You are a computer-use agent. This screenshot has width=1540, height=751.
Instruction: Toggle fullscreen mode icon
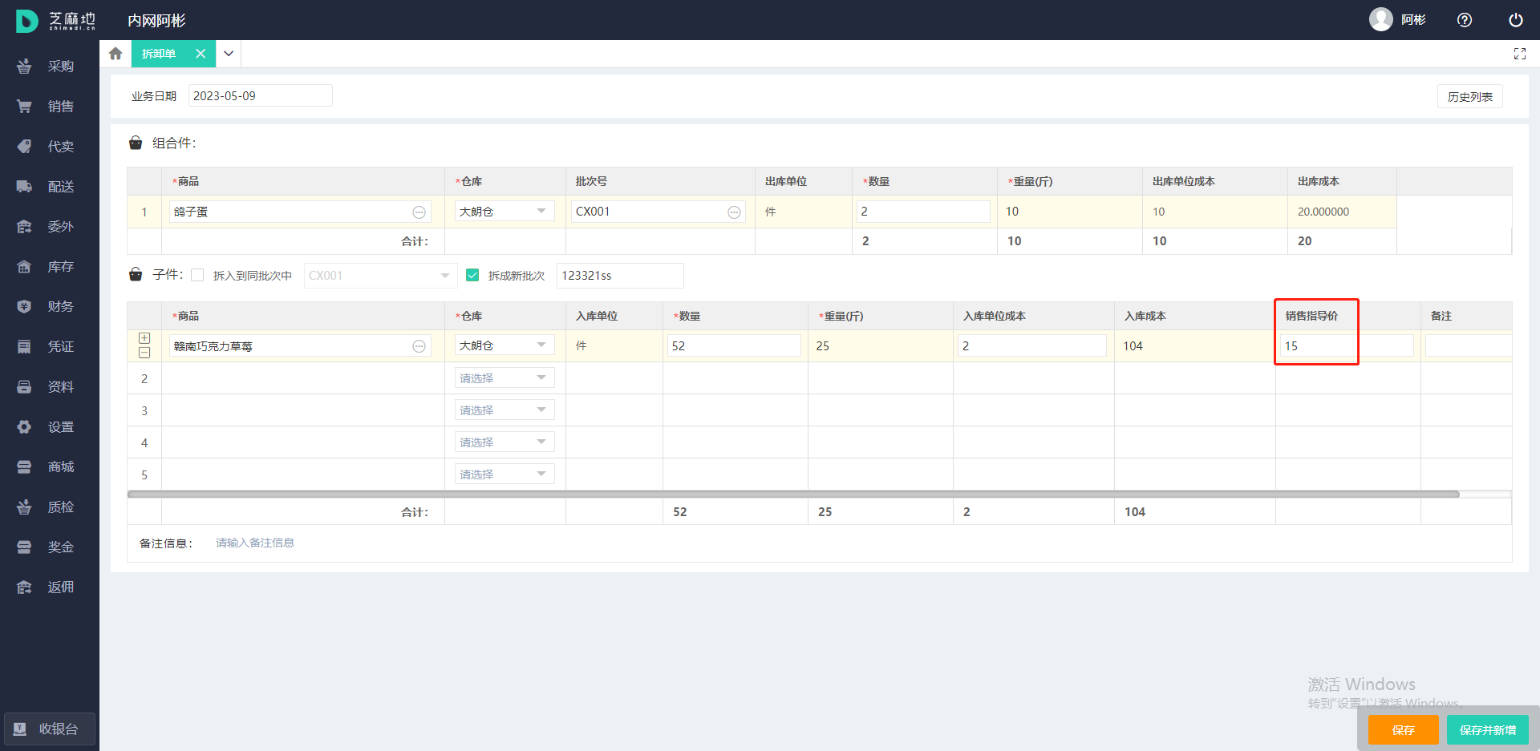tap(1519, 54)
